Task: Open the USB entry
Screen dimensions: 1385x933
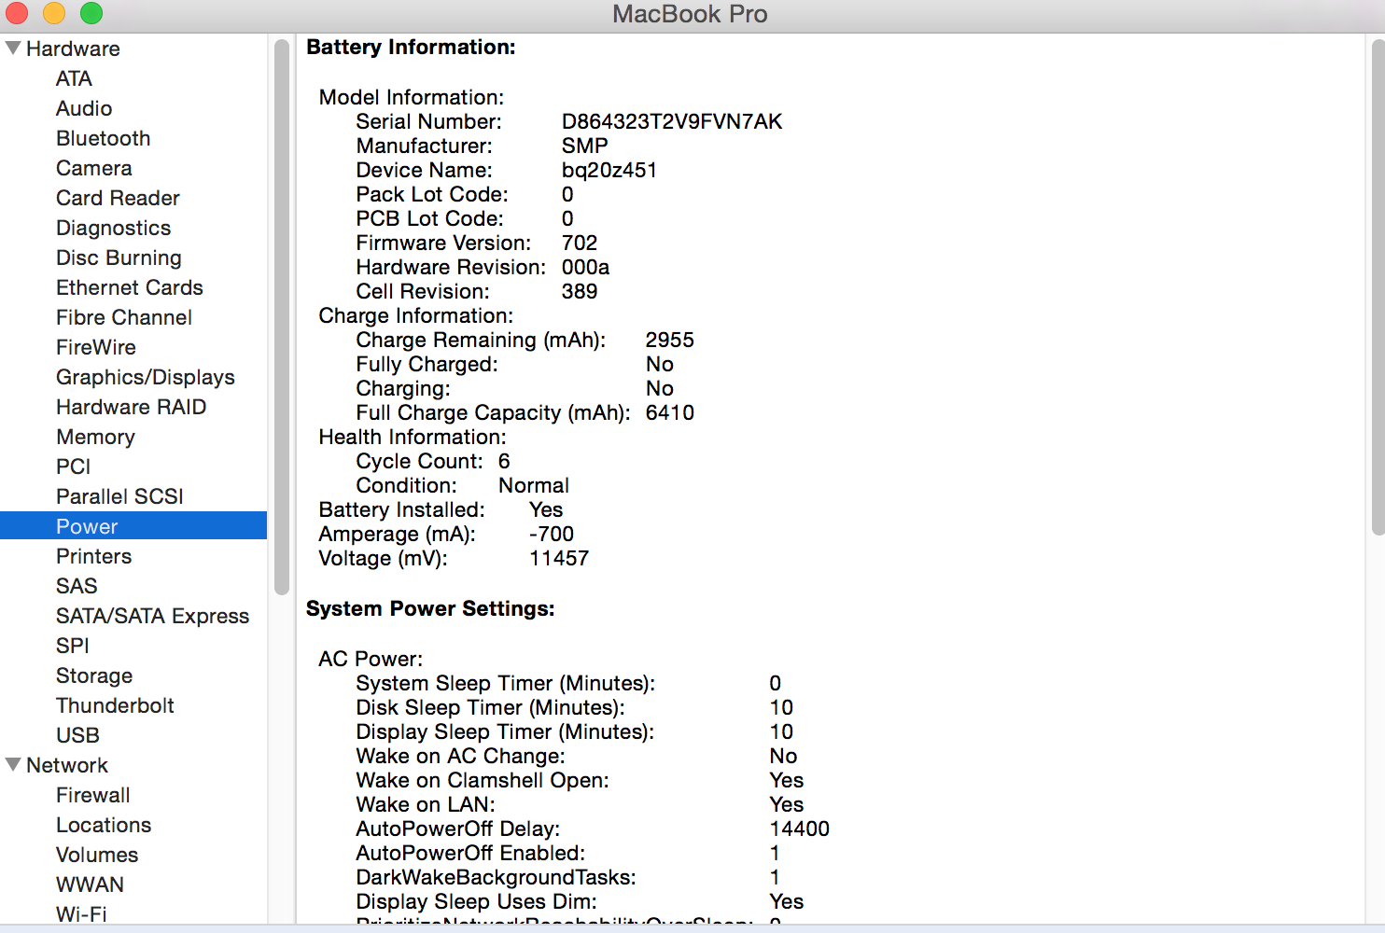Action: (77, 735)
